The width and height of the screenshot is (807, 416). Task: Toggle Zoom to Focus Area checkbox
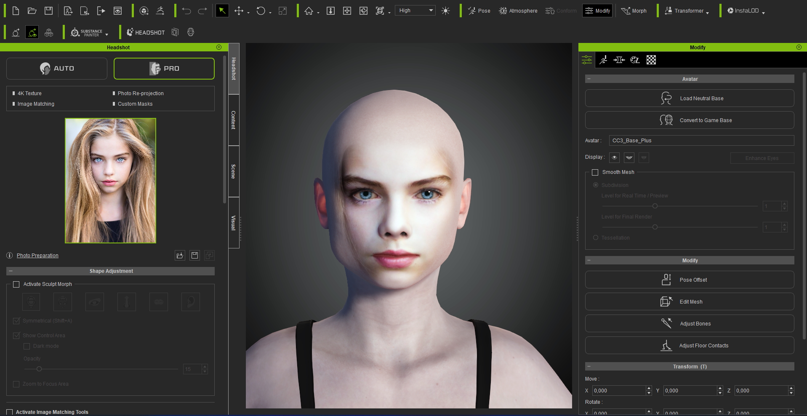(16, 384)
